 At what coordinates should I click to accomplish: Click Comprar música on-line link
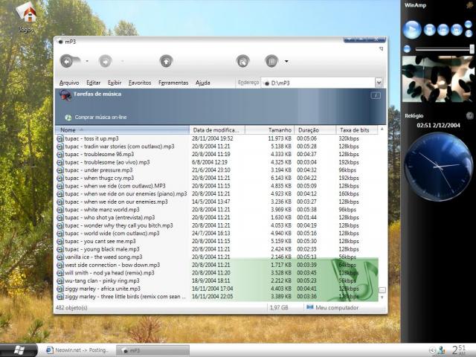101,118
